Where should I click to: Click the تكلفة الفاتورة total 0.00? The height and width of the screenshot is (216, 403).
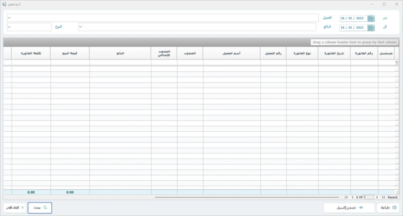point(31,192)
